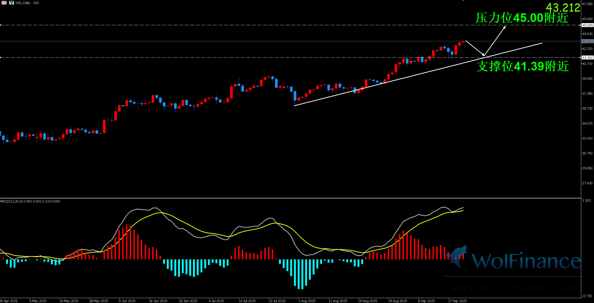Click the Depth of Market table icon
Screen dimensions: 594x303
pyautogui.click(x=4, y=3)
